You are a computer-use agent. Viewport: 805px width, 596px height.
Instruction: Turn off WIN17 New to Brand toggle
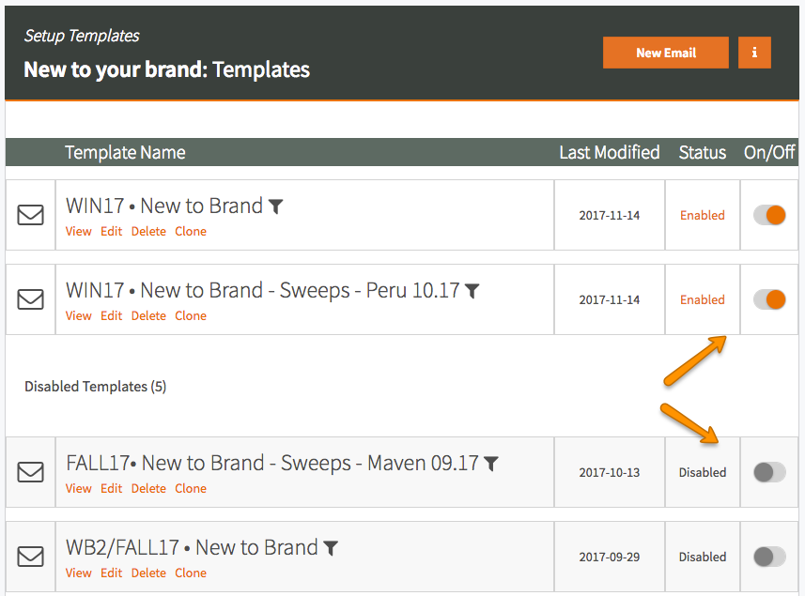[x=769, y=215]
